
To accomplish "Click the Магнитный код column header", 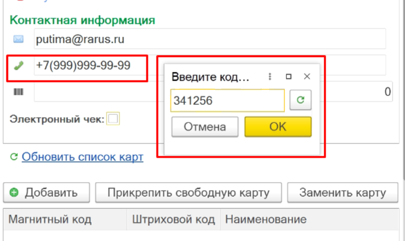I will (x=65, y=220).
